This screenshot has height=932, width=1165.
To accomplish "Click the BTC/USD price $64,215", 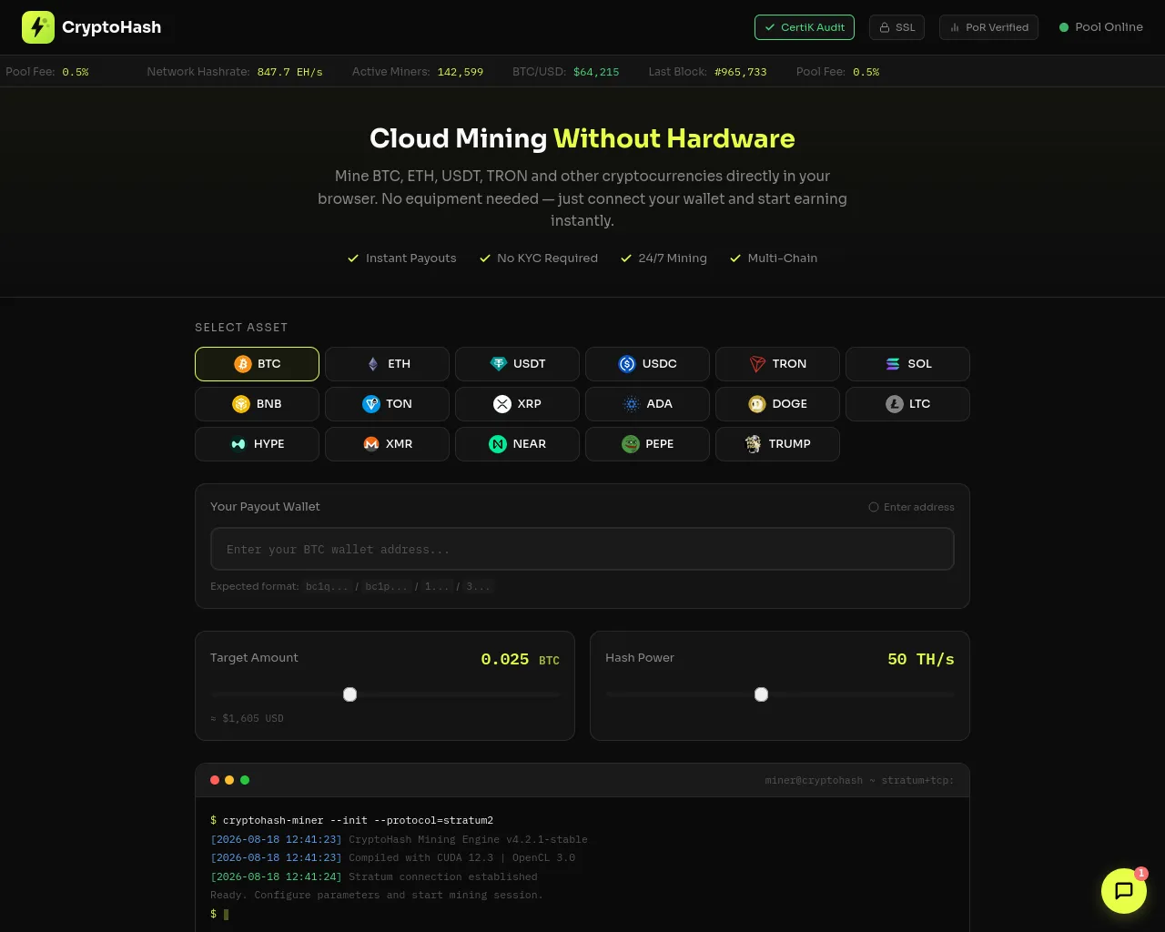I will [x=596, y=72].
